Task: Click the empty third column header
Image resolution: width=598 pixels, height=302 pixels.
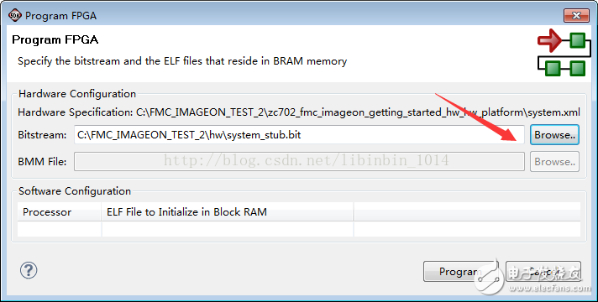Action: (467, 212)
